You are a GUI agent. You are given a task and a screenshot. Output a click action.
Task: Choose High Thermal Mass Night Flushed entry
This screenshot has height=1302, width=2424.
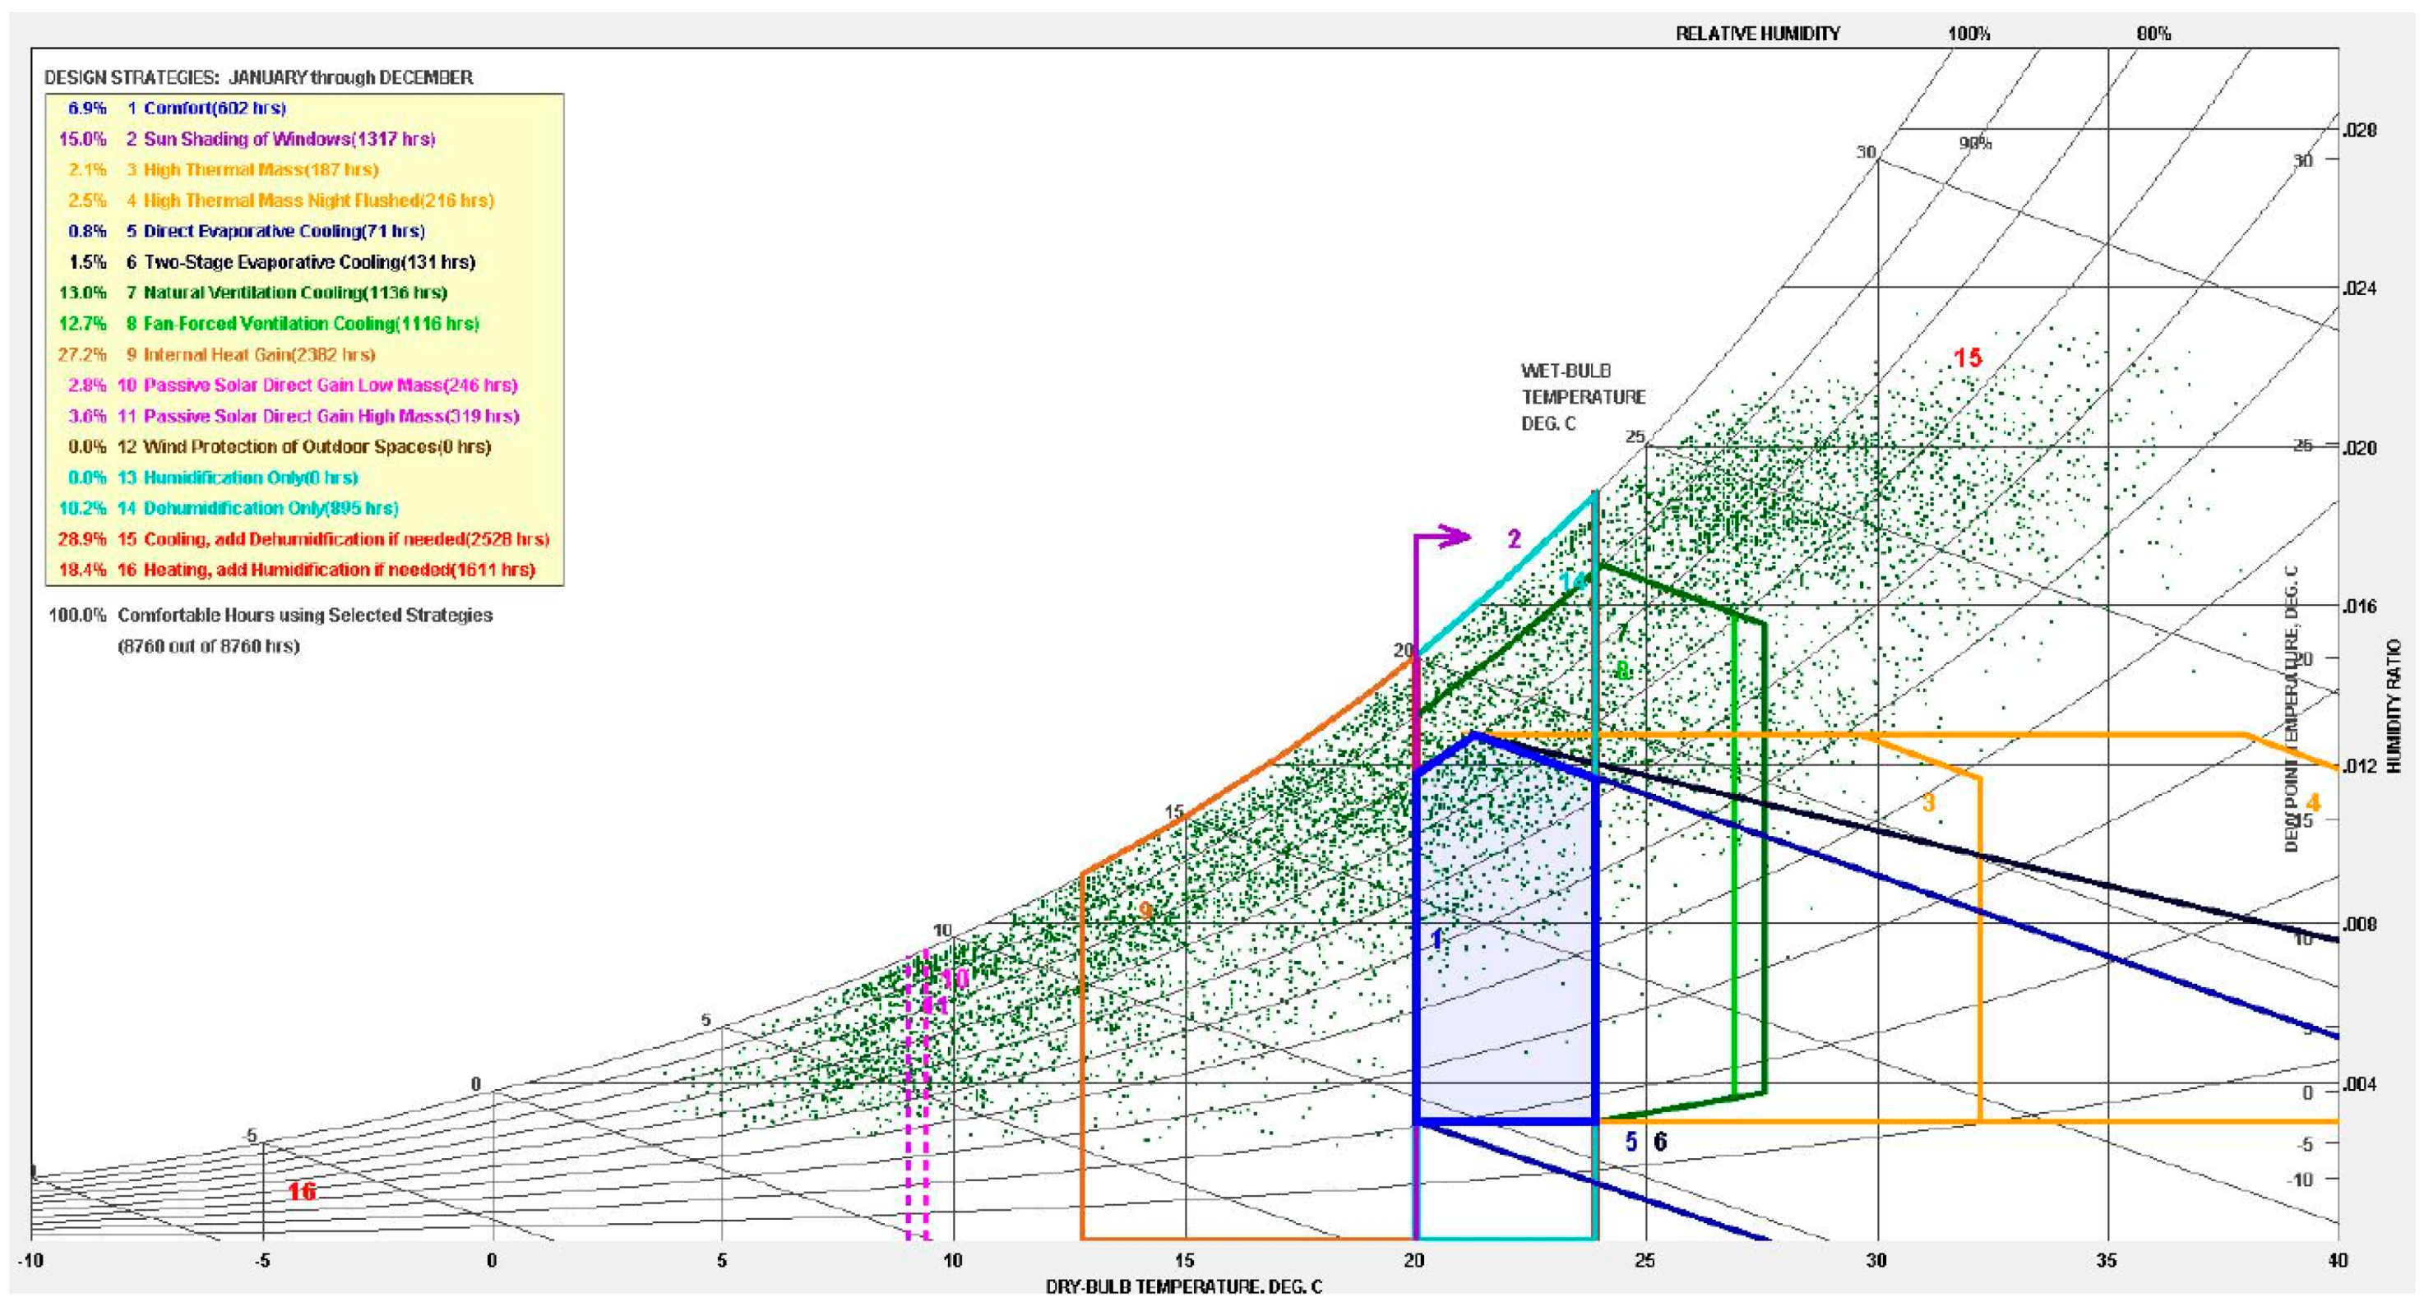[317, 201]
